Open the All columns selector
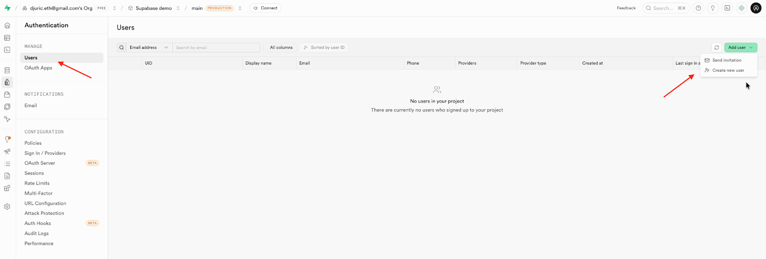766x259 pixels. [x=281, y=47]
